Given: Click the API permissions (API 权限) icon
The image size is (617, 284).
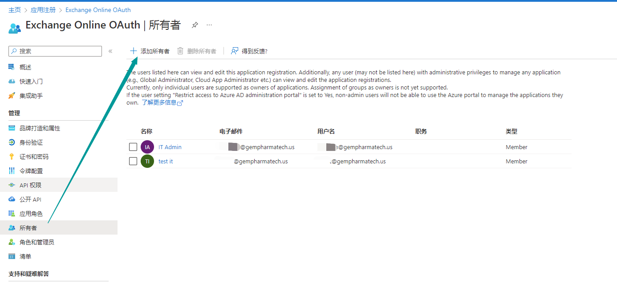Looking at the screenshot, I should [12, 185].
